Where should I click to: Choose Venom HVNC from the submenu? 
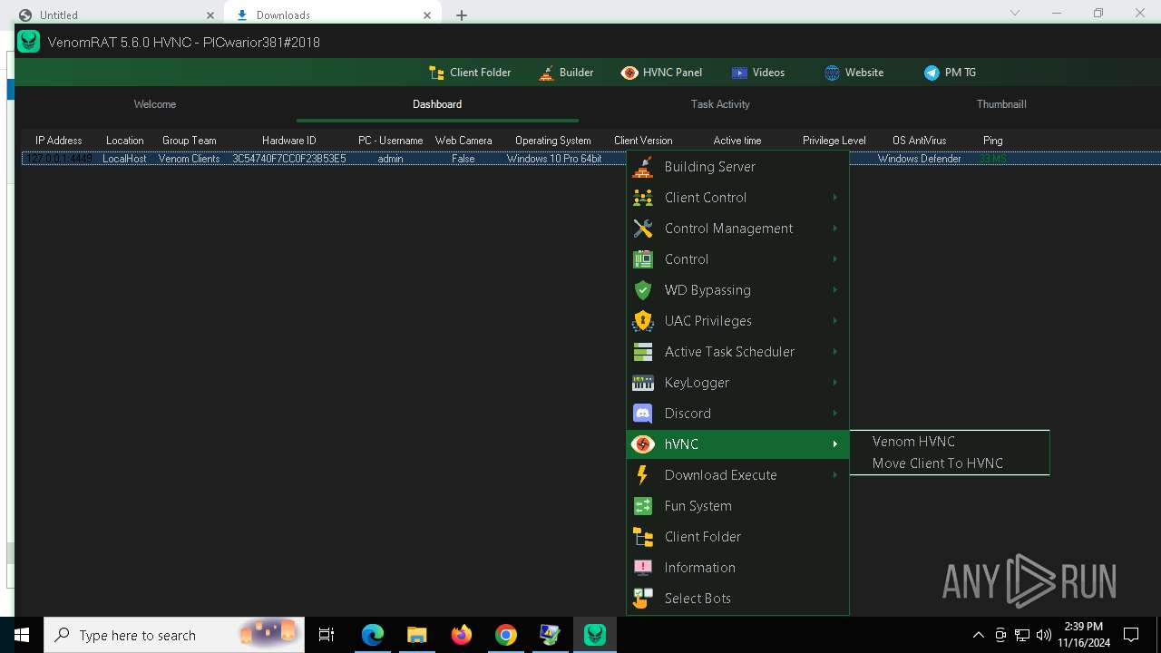(x=950, y=442)
